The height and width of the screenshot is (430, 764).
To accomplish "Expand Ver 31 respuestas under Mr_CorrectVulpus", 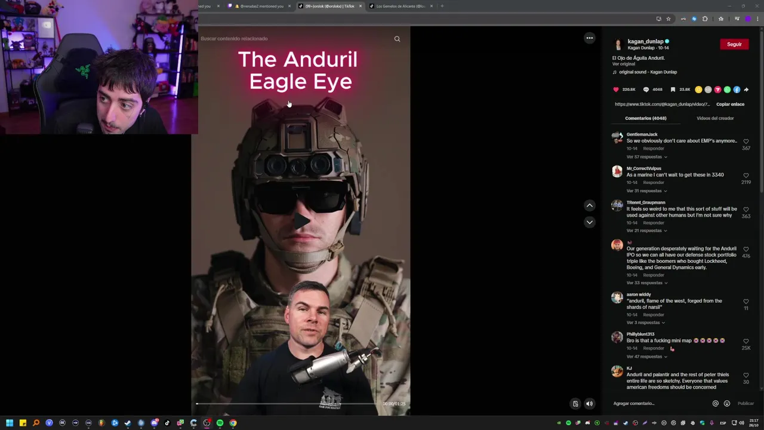I will point(646,191).
